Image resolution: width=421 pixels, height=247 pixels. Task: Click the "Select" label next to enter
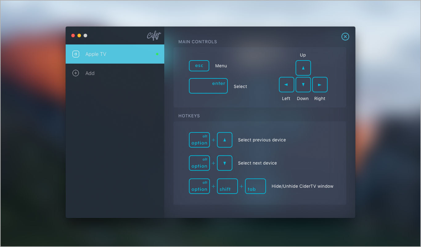tap(240, 86)
